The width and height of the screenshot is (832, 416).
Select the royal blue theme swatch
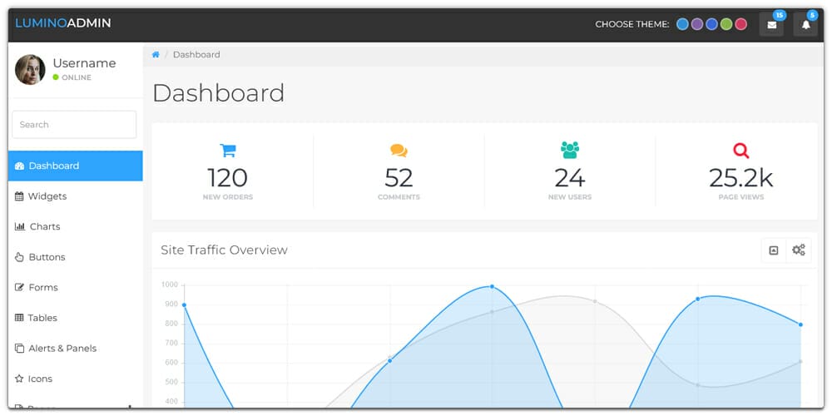coord(711,24)
